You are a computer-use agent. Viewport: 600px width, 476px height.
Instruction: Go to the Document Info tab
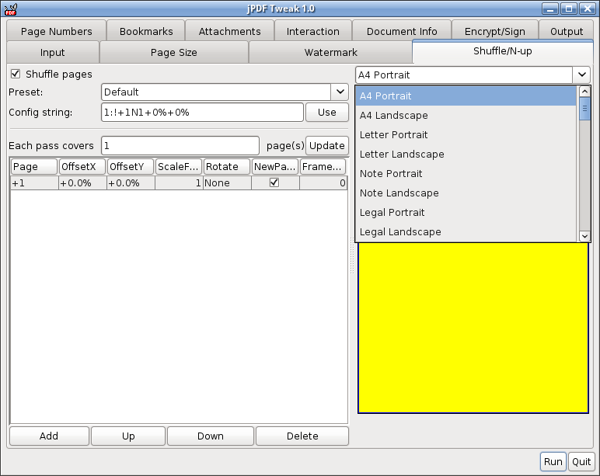tap(402, 31)
